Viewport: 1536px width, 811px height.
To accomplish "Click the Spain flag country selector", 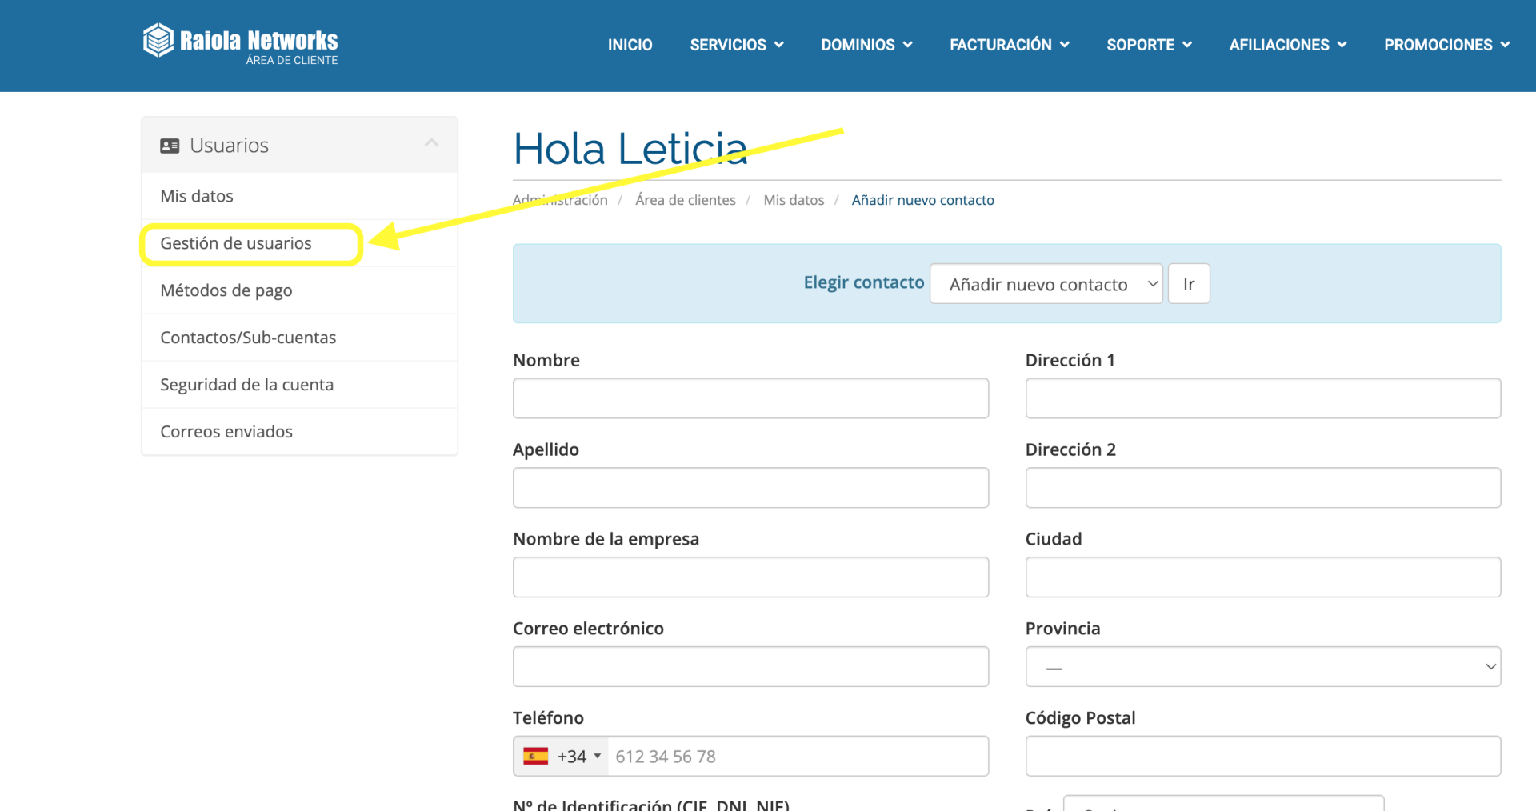I will pyautogui.click(x=561, y=757).
